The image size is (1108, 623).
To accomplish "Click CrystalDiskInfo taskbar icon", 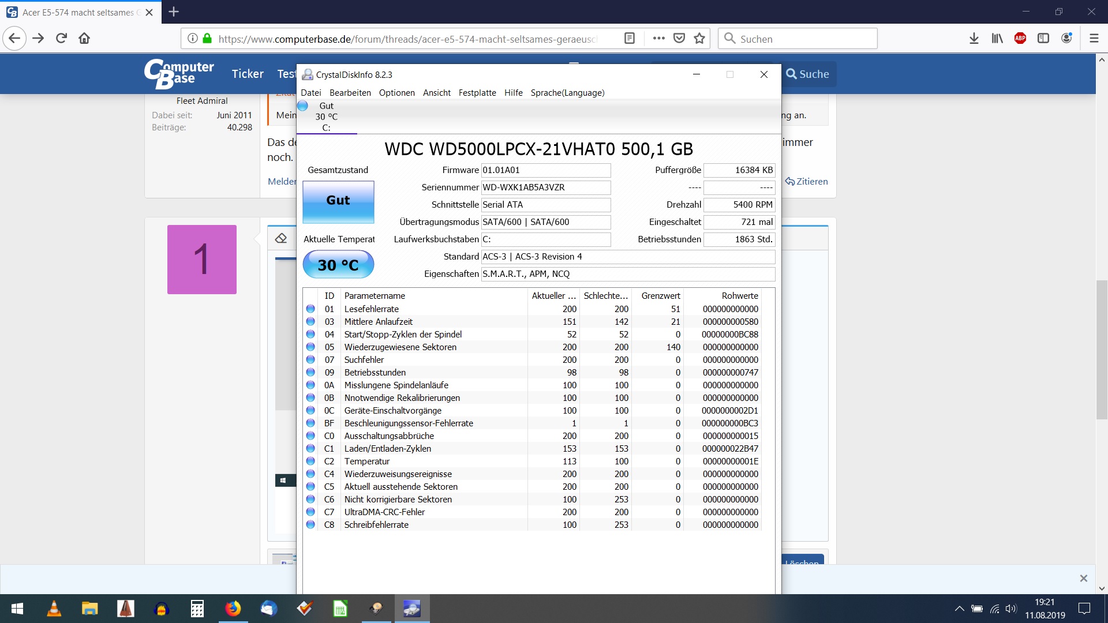I will point(411,609).
